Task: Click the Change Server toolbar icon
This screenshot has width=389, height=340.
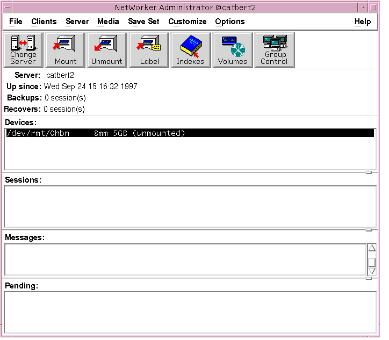Action: click(23, 50)
